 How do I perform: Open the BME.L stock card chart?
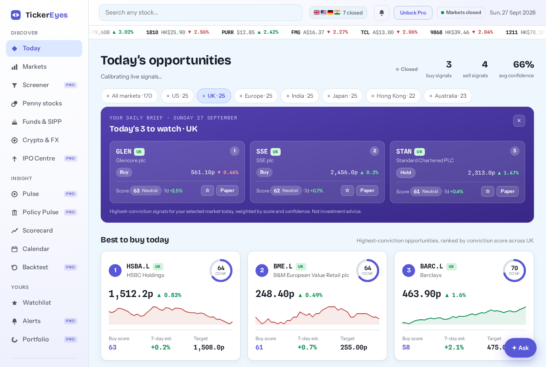(317, 315)
